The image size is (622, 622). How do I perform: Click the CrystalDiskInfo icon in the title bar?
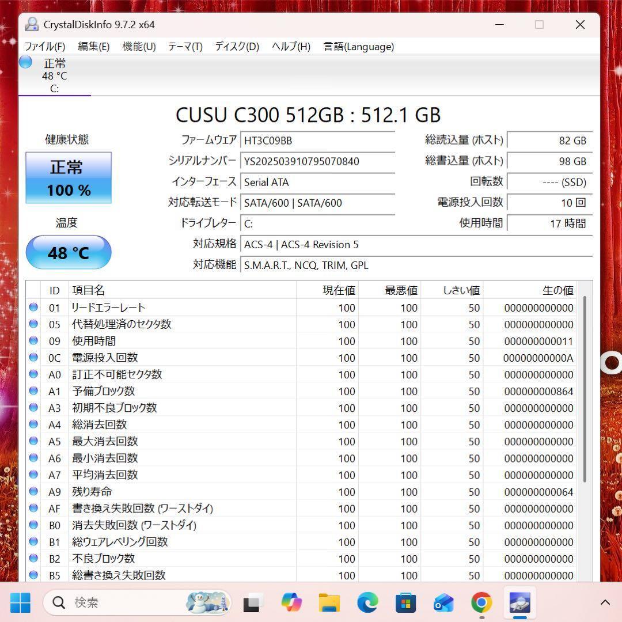pos(32,24)
